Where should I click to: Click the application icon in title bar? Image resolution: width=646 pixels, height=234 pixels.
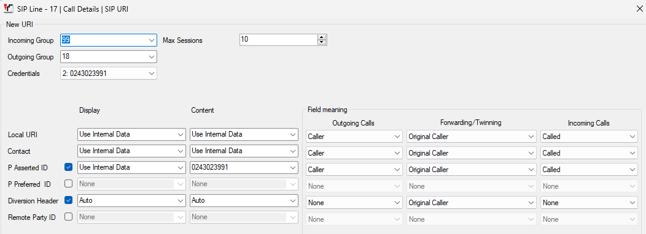7,9
